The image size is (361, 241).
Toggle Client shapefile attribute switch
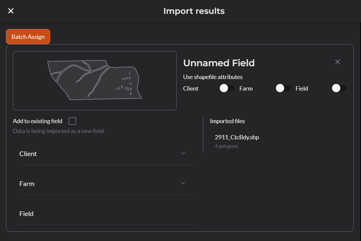click(x=227, y=88)
